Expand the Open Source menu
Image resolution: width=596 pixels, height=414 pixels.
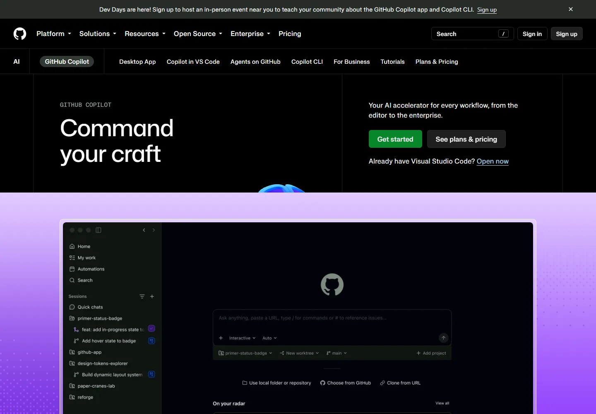coord(198,34)
